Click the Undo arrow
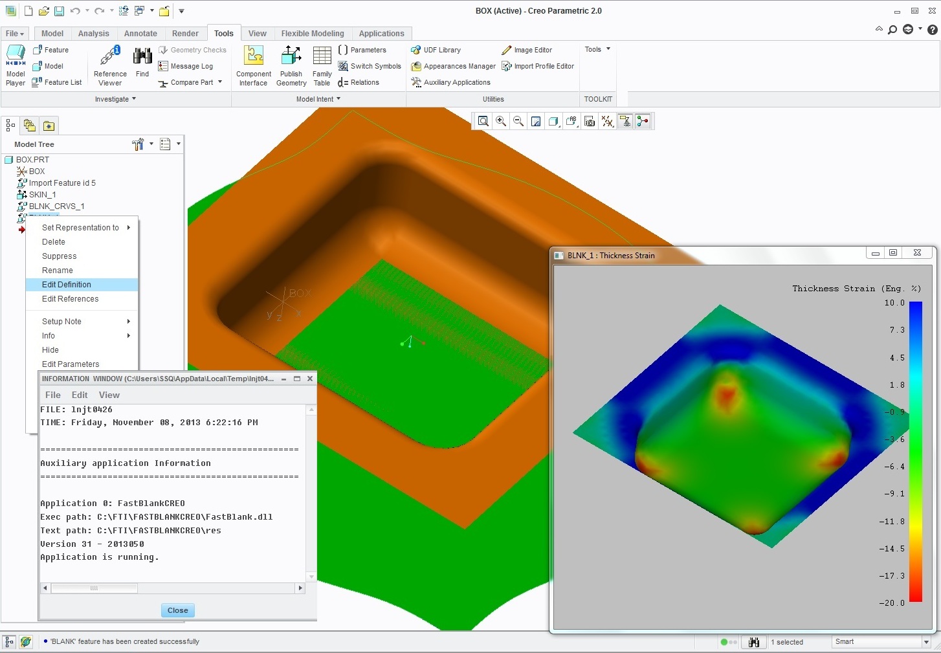Screen dimensions: 941x653 coord(75,11)
